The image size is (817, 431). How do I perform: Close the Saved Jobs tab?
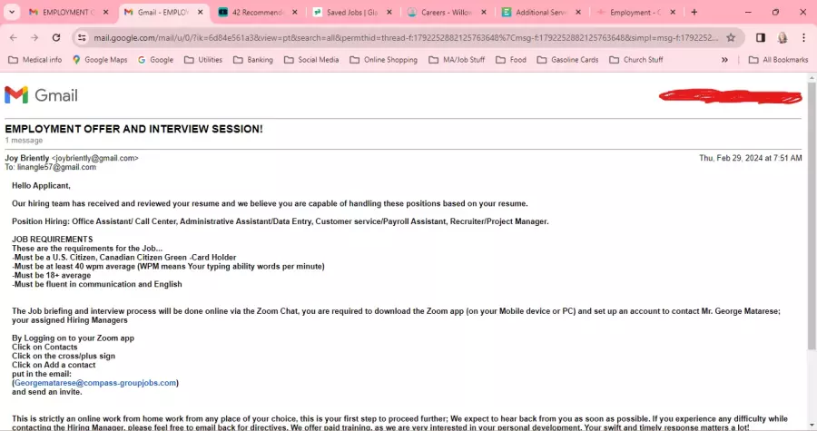coord(389,12)
